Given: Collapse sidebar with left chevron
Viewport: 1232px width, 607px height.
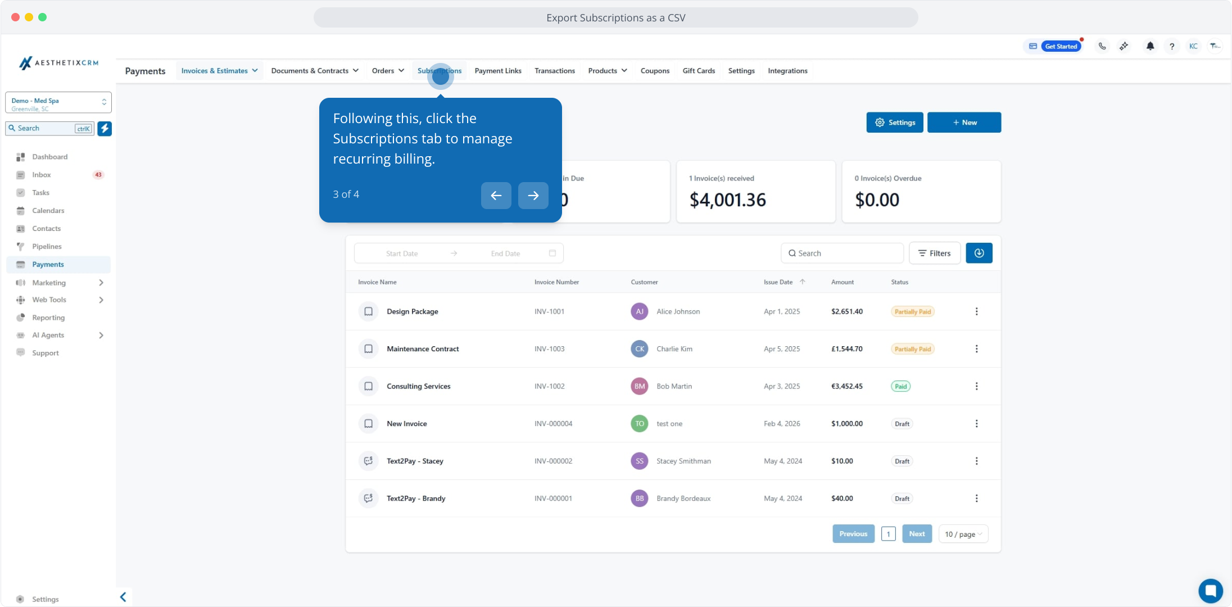Looking at the screenshot, I should point(123,597).
